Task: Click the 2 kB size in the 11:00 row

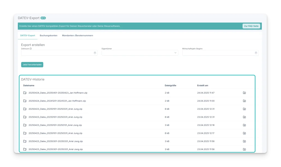Action: point(167,101)
